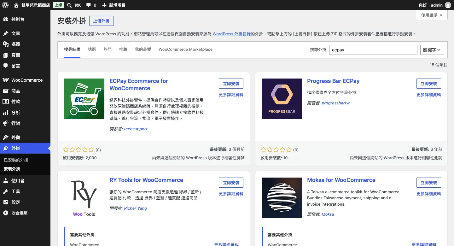Image resolution: width=454 pixels, height=246 pixels.
Task: Open the WordPress logo menu
Action: pyautogui.click(x=5, y=5)
